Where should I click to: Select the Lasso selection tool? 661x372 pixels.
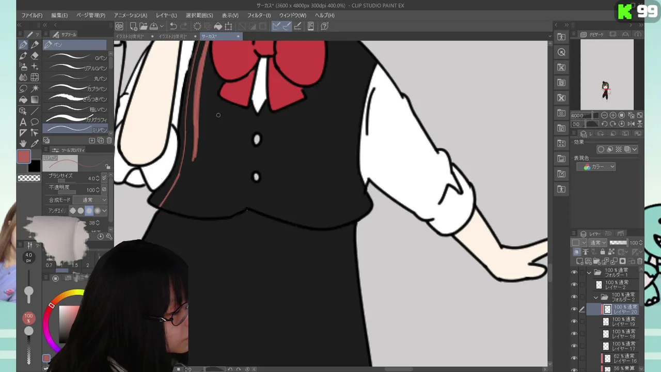tap(23, 88)
